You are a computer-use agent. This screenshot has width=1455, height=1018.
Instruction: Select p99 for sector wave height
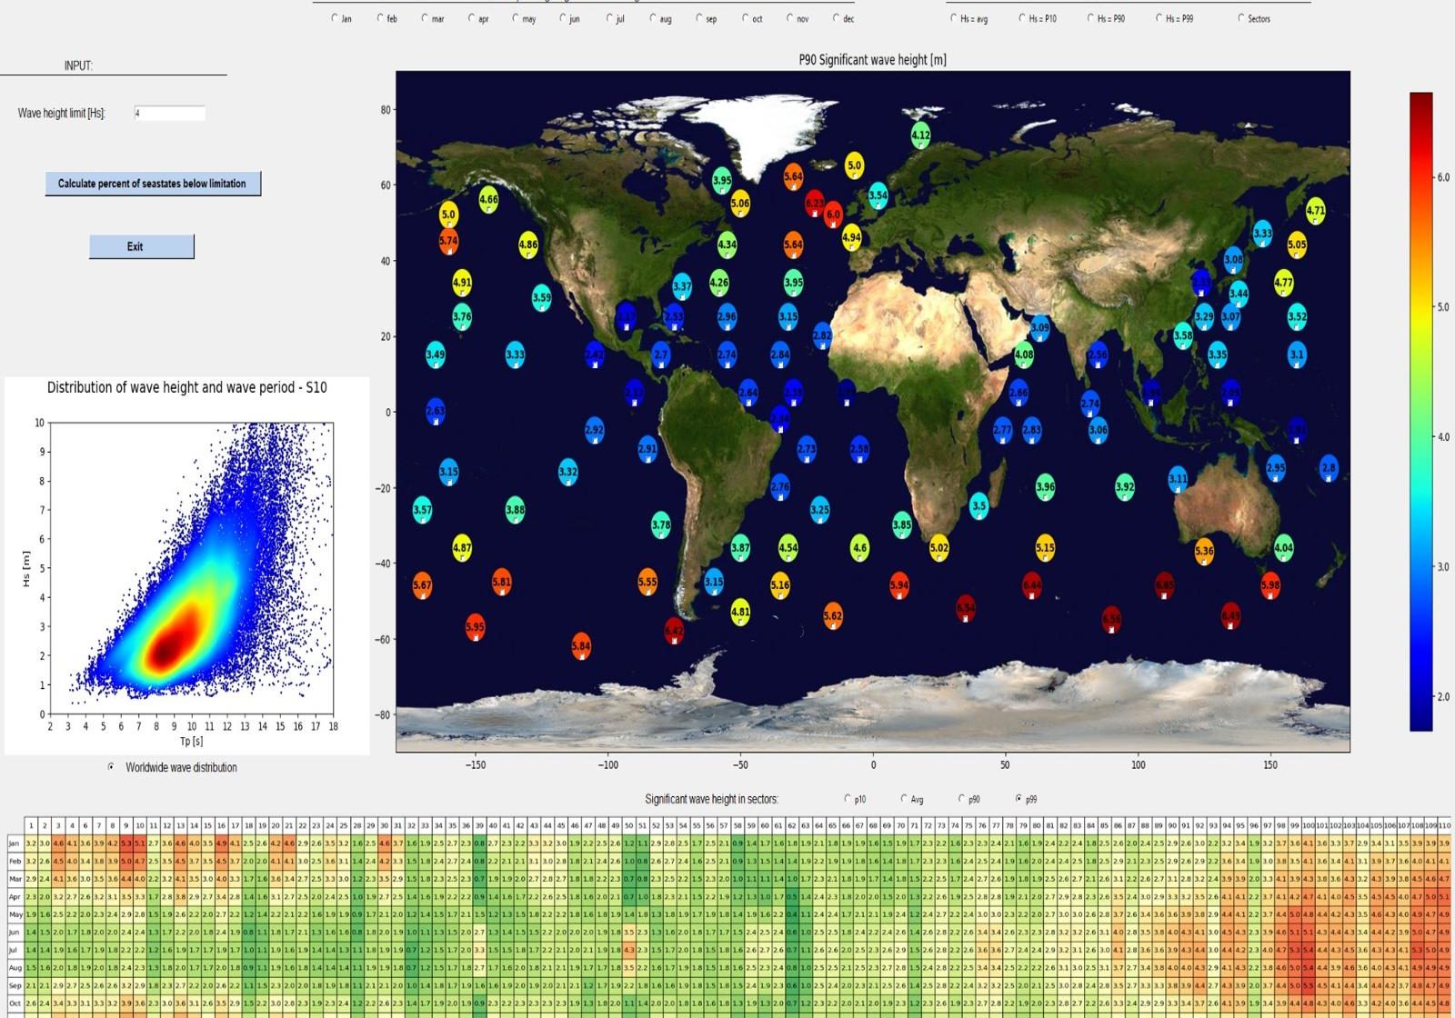(1018, 799)
